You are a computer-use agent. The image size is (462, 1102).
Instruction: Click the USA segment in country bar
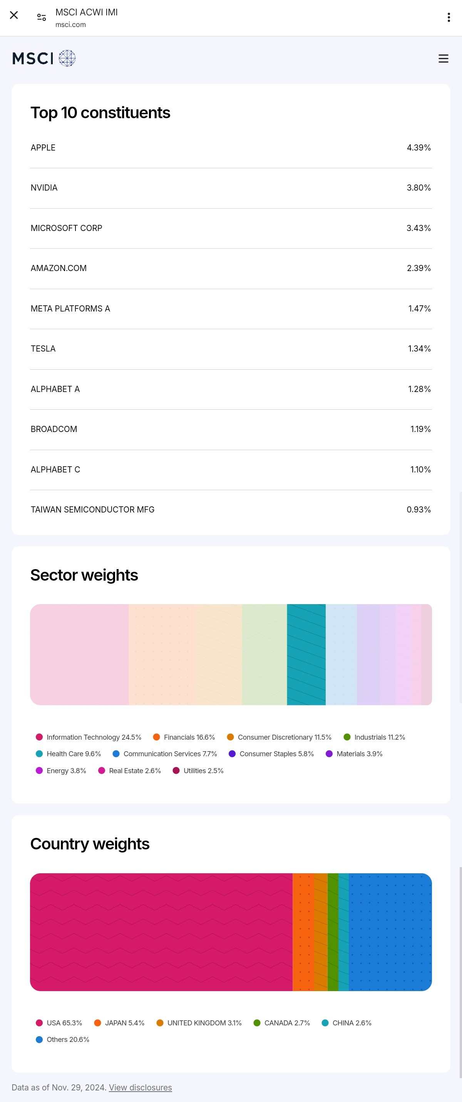161,932
